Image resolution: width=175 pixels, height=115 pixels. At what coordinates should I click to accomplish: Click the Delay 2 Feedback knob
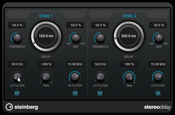[100, 38]
